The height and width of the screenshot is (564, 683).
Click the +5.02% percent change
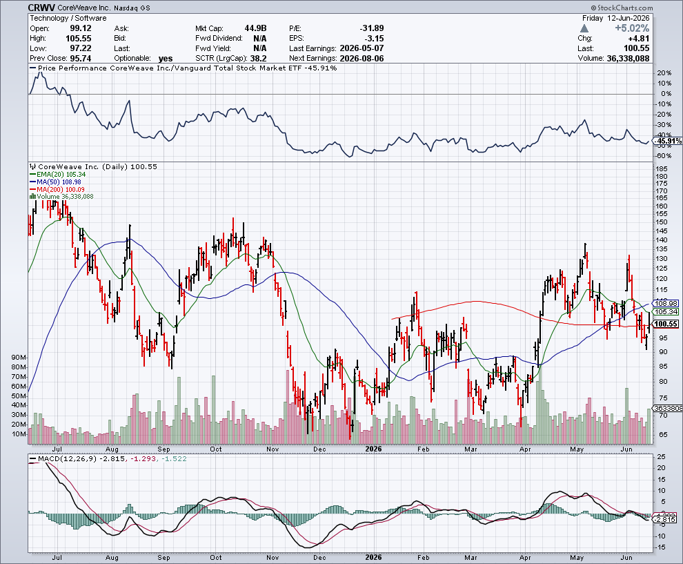[632, 28]
